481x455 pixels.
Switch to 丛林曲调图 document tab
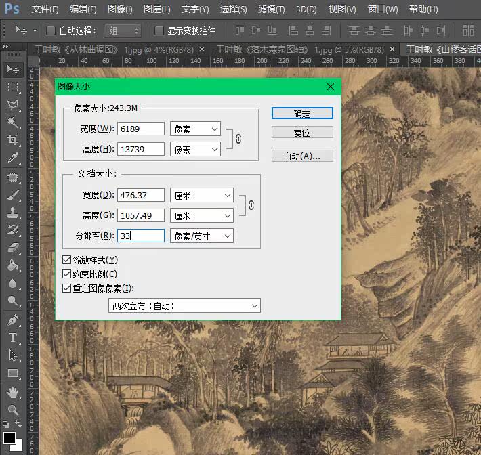point(114,49)
